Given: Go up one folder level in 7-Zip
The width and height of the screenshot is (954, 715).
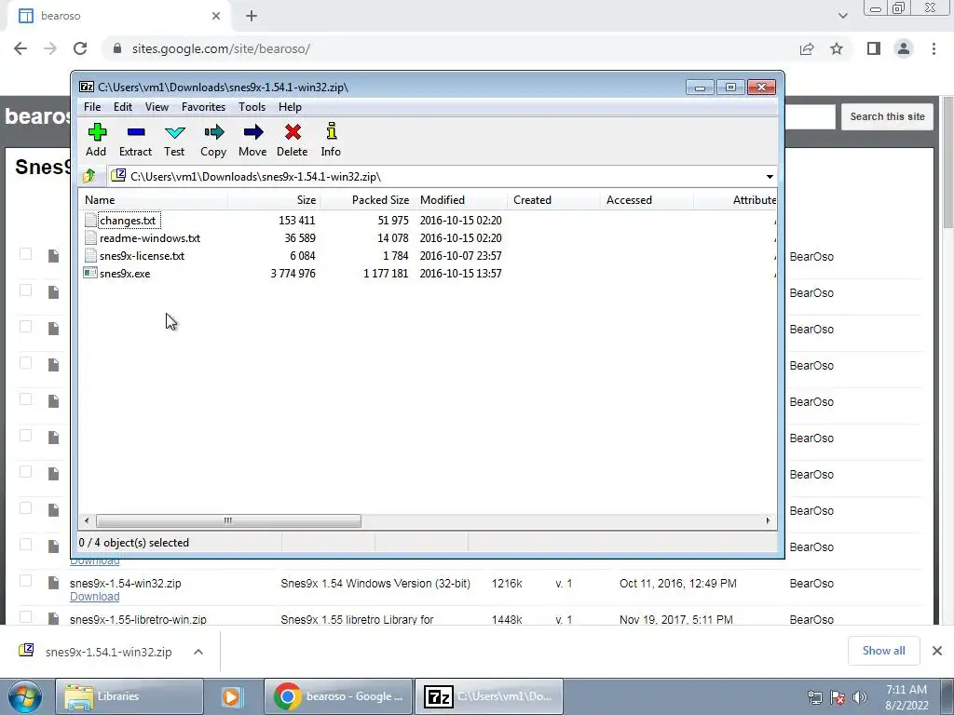Looking at the screenshot, I should [89, 176].
